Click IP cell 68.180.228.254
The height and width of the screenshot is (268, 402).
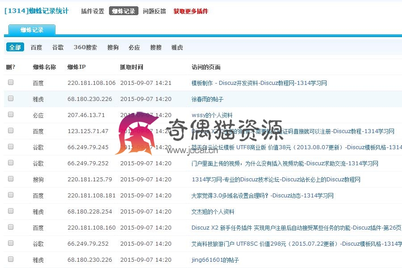[x=90, y=212]
